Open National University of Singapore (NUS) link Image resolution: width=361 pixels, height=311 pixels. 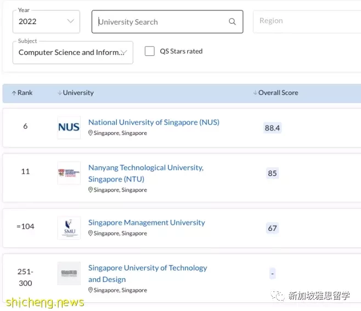[154, 122]
